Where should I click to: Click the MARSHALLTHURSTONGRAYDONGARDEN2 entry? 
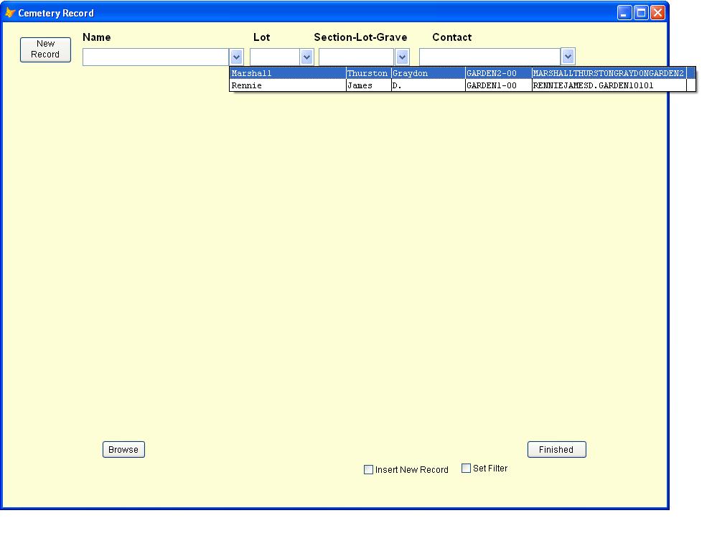coord(609,73)
